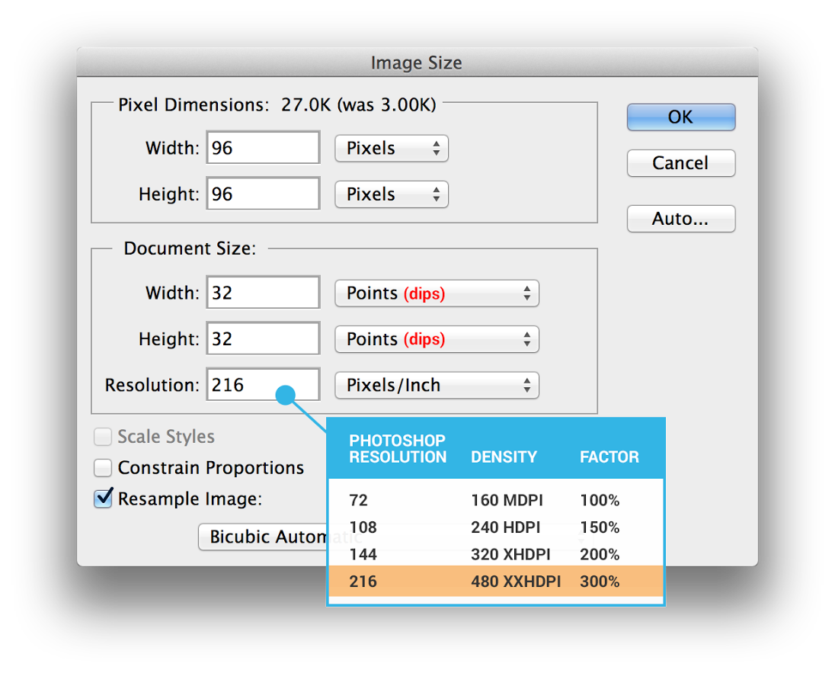Viewport: 835px width, 673px height.
Task: Click the OK button
Action: pyautogui.click(x=680, y=117)
